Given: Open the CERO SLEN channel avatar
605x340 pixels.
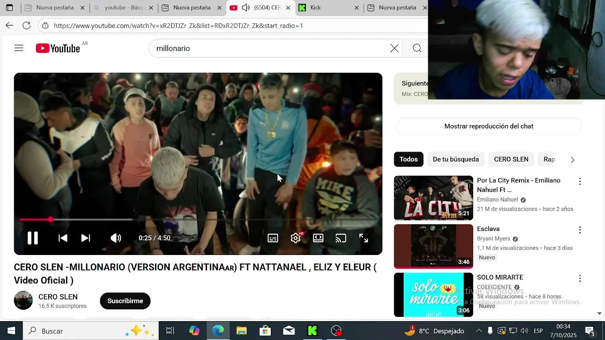Looking at the screenshot, I should pos(23,300).
